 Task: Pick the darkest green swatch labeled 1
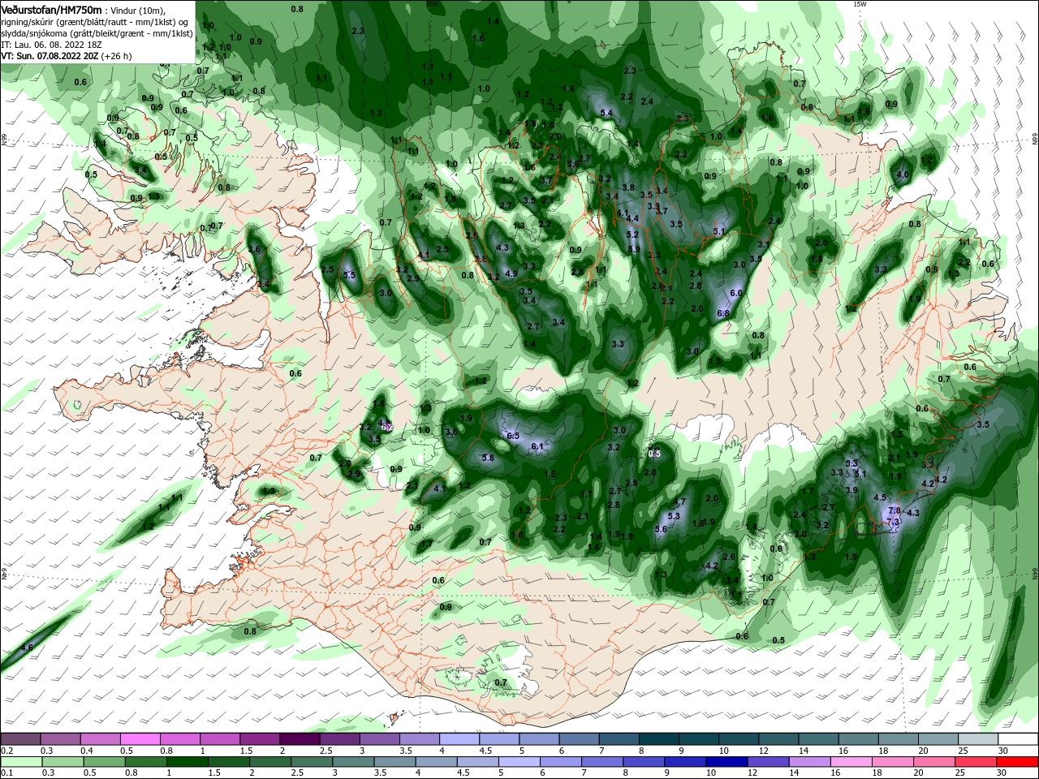tap(187, 762)
